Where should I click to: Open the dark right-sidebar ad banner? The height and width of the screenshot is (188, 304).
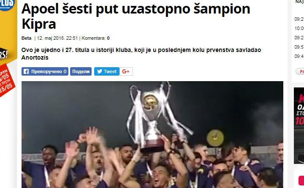(x=299, y=125)
